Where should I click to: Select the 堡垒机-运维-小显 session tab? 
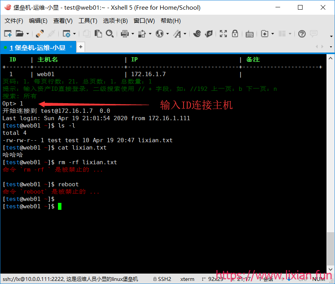38,48
